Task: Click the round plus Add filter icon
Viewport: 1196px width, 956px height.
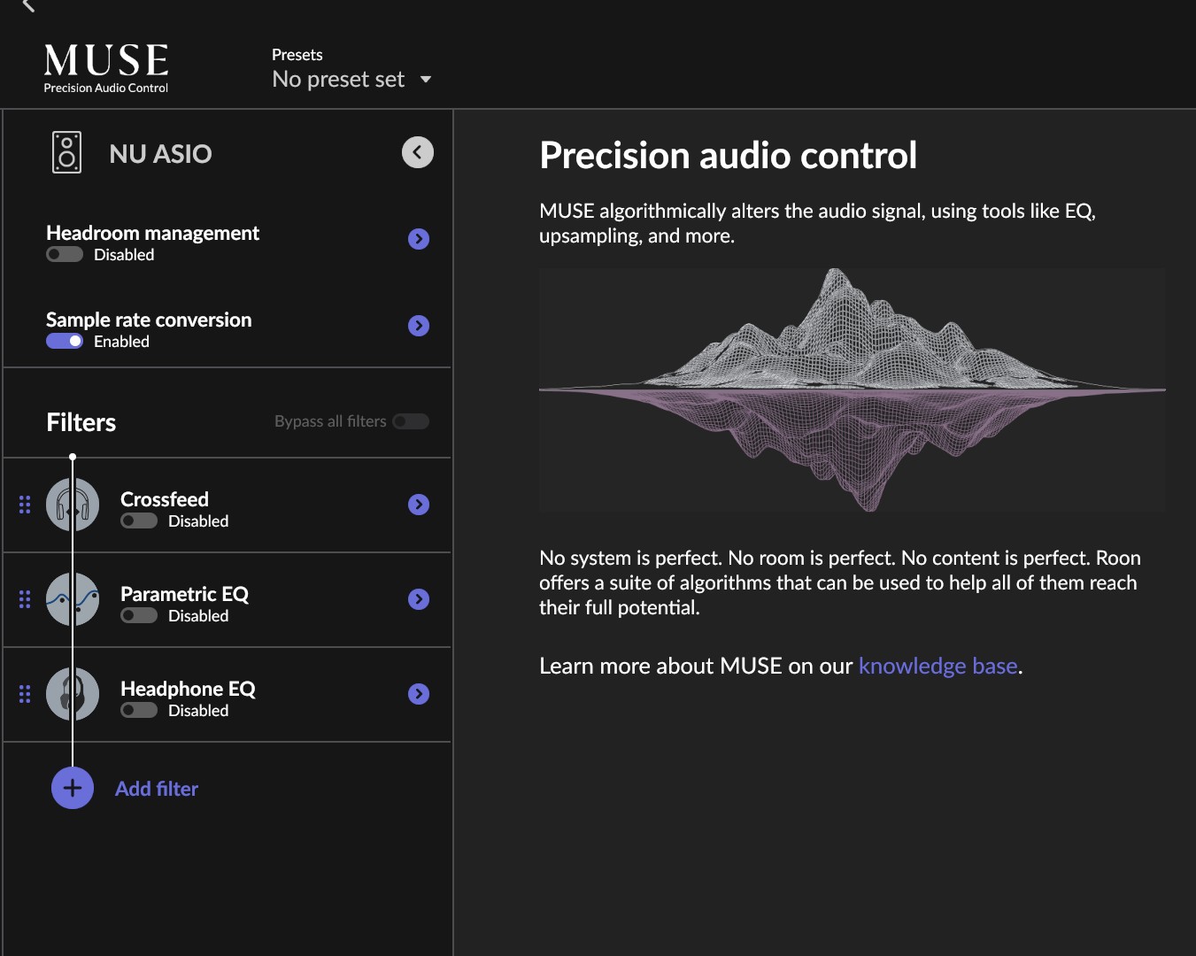Action: tap(73, 788)
